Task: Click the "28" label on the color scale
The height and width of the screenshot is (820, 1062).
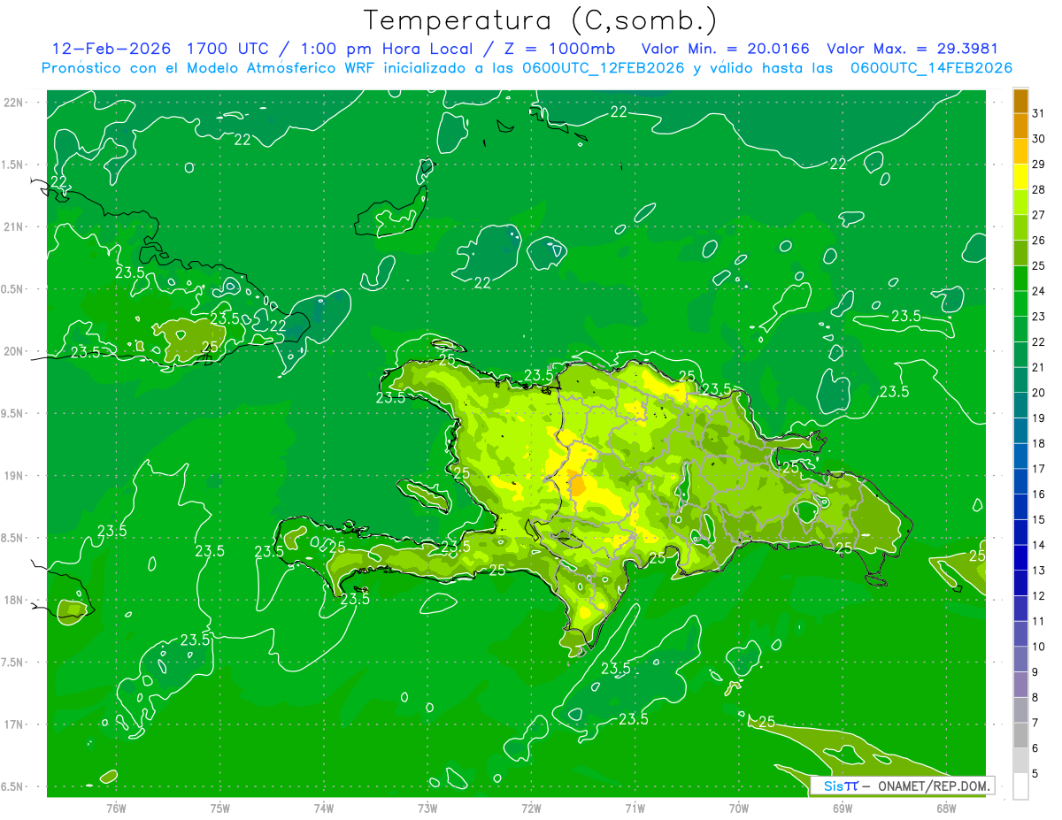Action: pos(1039,189)
